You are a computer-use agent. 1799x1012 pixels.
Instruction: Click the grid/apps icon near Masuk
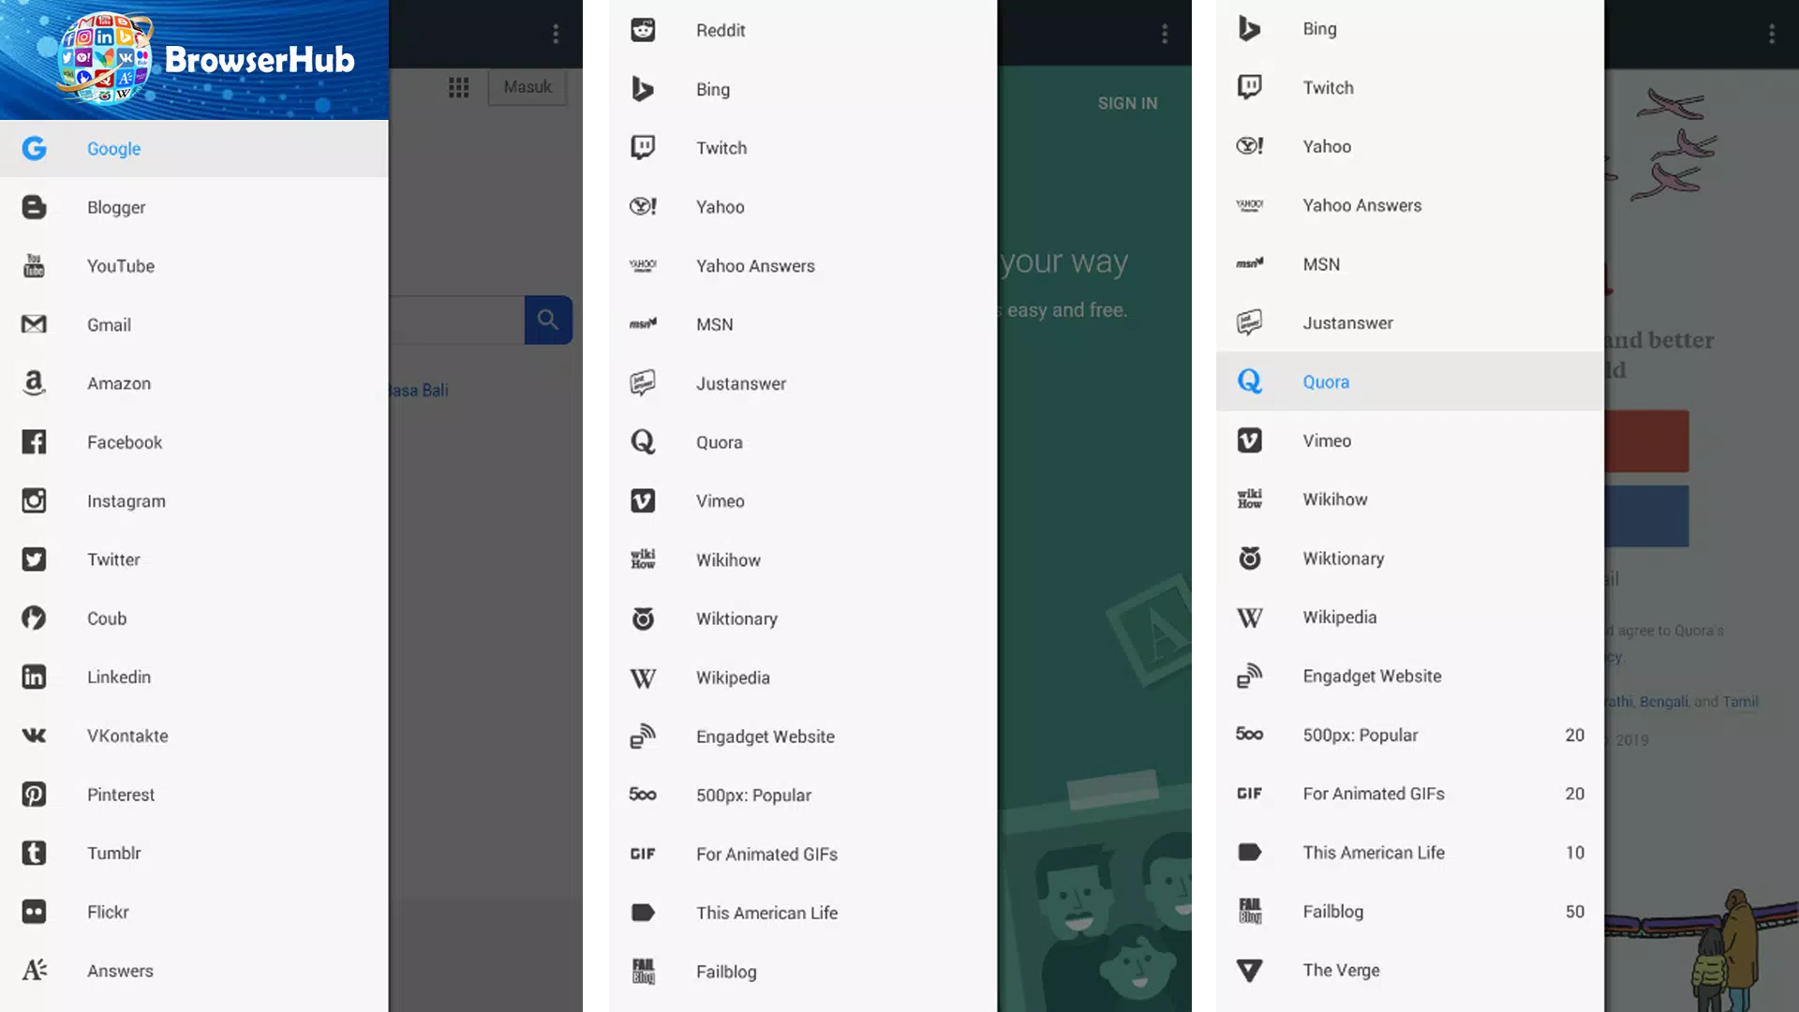(458, 86)
